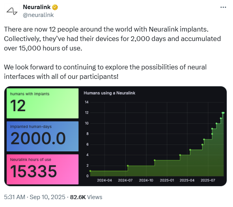The image size is (233, 207).
Task: Click the blue 'implanted human-days' tile
Action: 43,136
